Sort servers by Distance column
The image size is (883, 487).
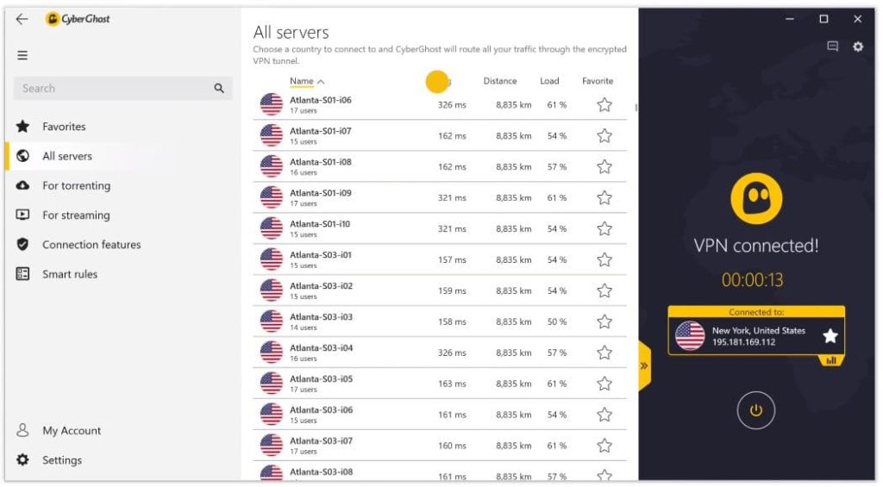499,81
